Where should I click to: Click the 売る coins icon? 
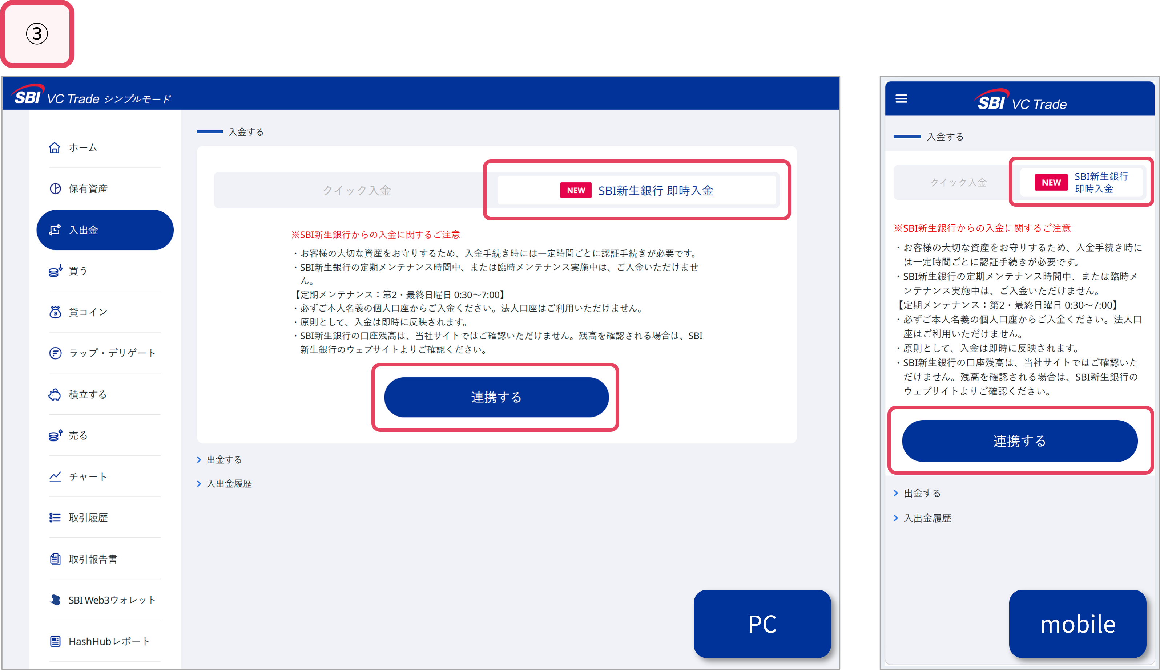55,435
